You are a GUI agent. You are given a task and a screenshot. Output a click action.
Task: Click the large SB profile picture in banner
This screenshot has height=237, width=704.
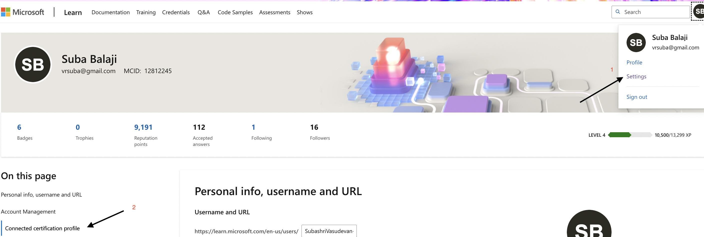pos(33,64)
